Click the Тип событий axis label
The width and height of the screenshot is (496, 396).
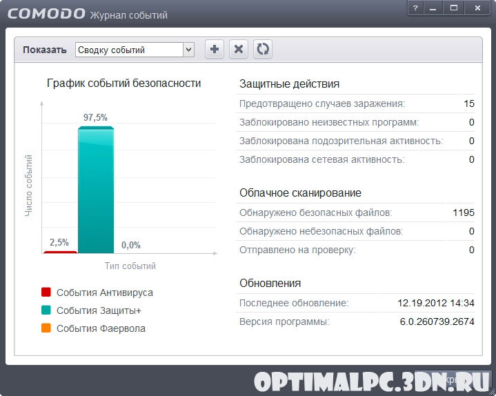click(130, 266)
